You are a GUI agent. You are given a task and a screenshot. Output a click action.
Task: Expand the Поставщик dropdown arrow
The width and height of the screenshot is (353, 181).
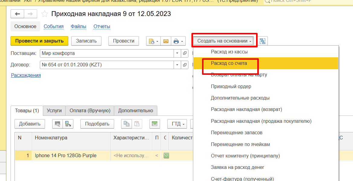[177, 53]
